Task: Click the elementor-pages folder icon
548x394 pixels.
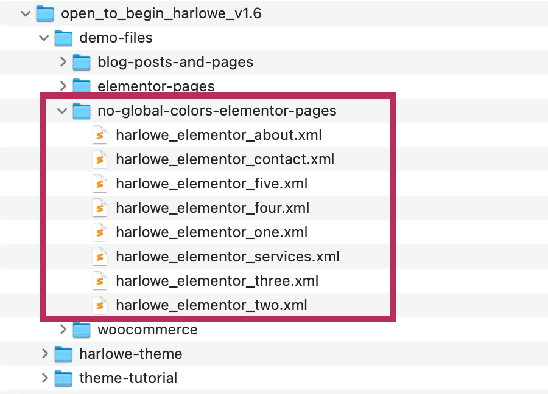Action: coord(82,86)
